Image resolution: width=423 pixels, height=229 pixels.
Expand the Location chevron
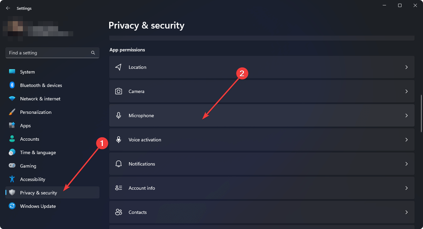pos(407,67)
